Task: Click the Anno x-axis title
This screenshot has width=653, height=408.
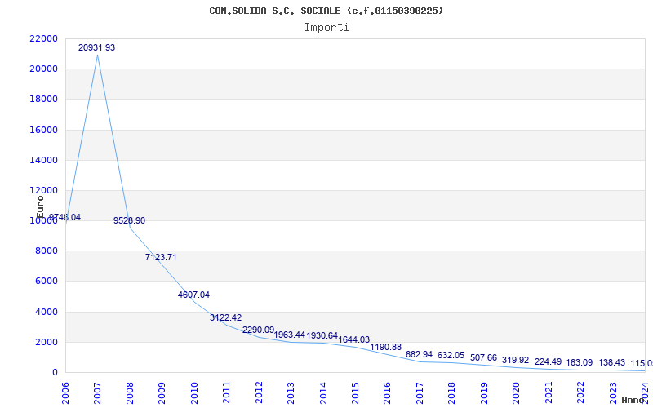Action: (x=633, y=400)
